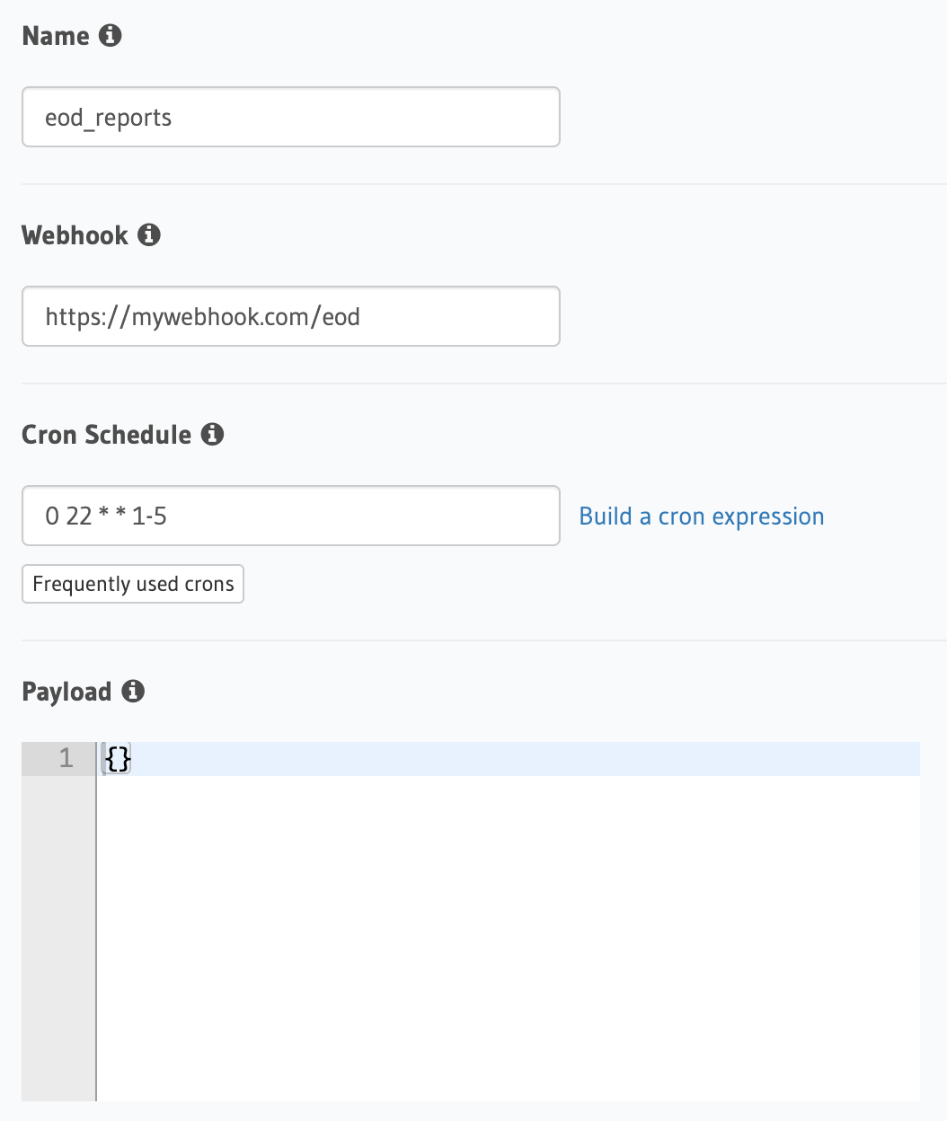947x1121 pixels.
Task: Click the horizontal divider below the Name section
Action: 483,184
